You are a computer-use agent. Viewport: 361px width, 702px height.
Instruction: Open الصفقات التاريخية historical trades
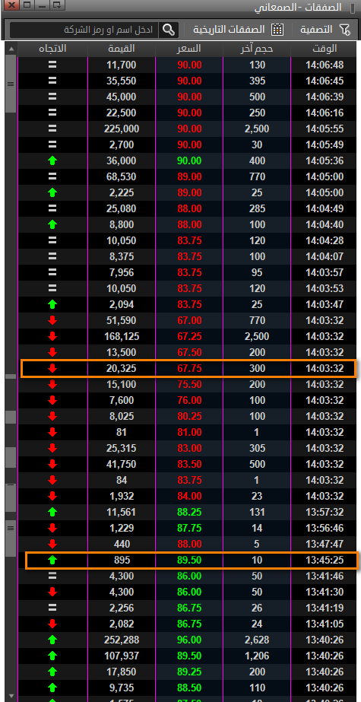[229, 30]
